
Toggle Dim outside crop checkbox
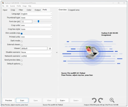coord(22,34)
